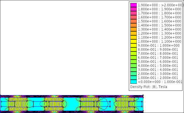The width and height of the screenshot is (184, 113).
Task: Click the 1.100e+000 : 1.200e+000 yellow swatch
Action: coord(133,37)
